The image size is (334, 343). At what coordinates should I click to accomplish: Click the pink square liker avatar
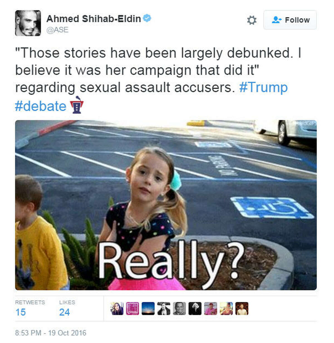(x=132, y=309)
